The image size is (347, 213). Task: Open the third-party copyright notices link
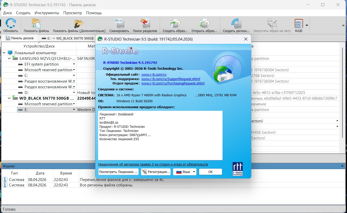(153, 164)
